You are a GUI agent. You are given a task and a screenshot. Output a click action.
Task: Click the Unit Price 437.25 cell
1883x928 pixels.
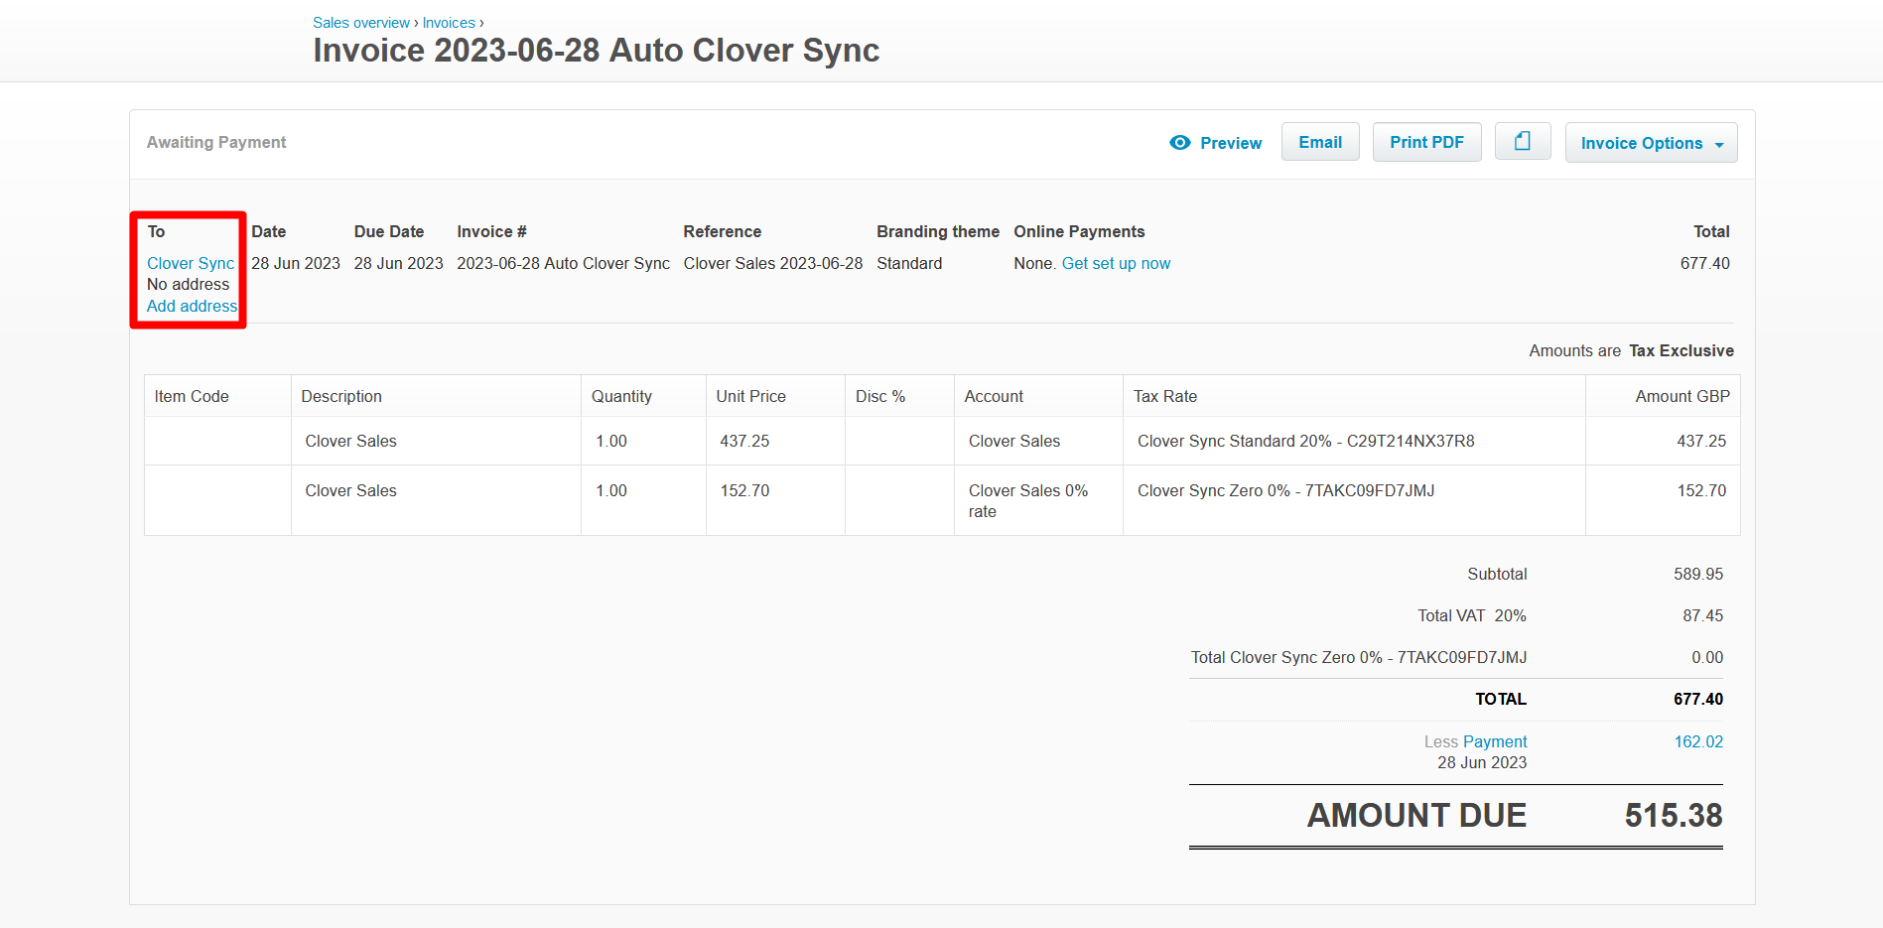743,441
